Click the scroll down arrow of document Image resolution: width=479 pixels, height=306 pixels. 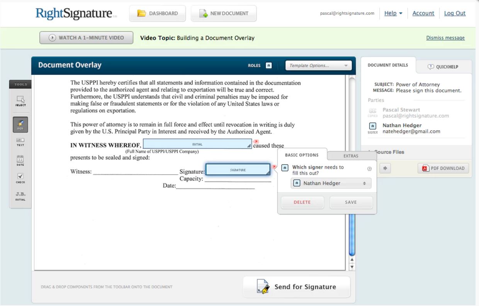352,267
